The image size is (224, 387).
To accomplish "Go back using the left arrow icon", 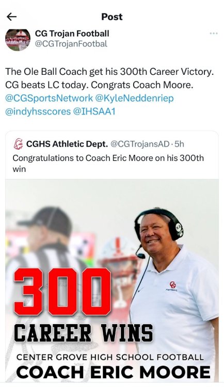I will click(11, 17).
